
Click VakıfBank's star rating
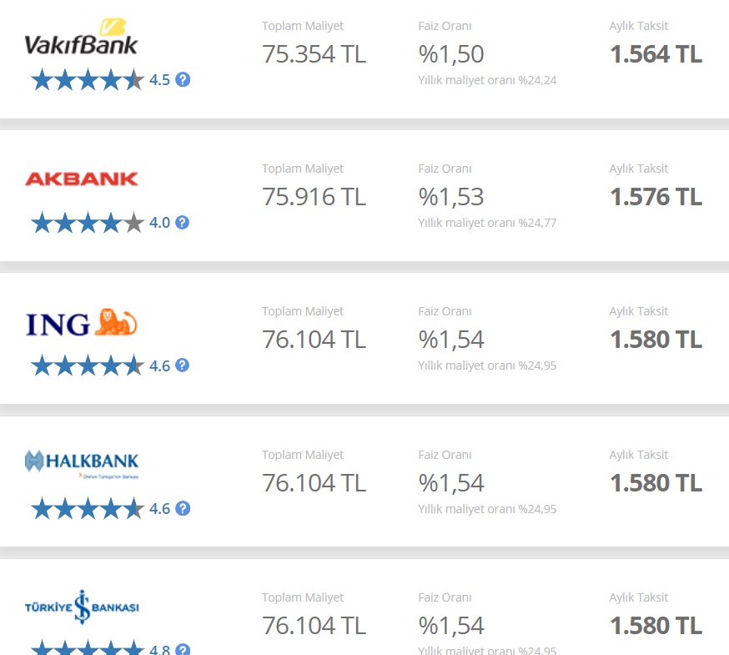tap(88, 79)
